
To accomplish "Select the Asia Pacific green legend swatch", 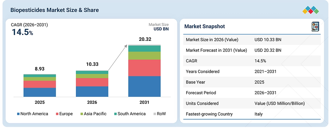I will tap(82, 114).
